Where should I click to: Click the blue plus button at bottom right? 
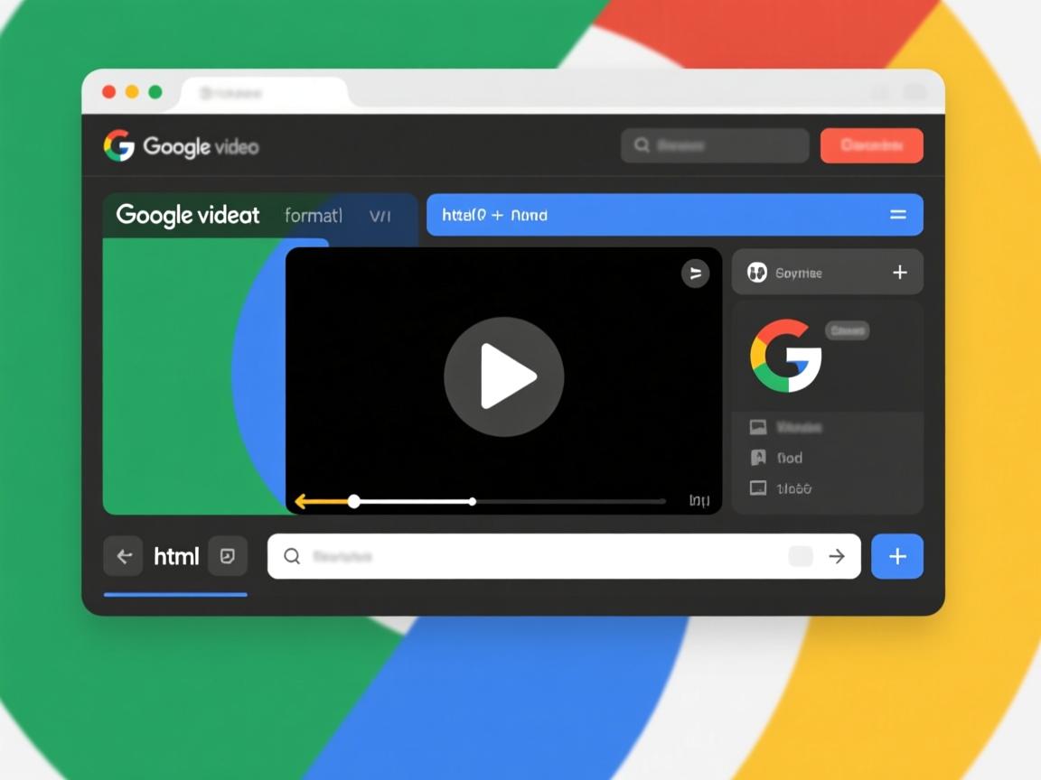pyautogui.click(x=896, y=556)
